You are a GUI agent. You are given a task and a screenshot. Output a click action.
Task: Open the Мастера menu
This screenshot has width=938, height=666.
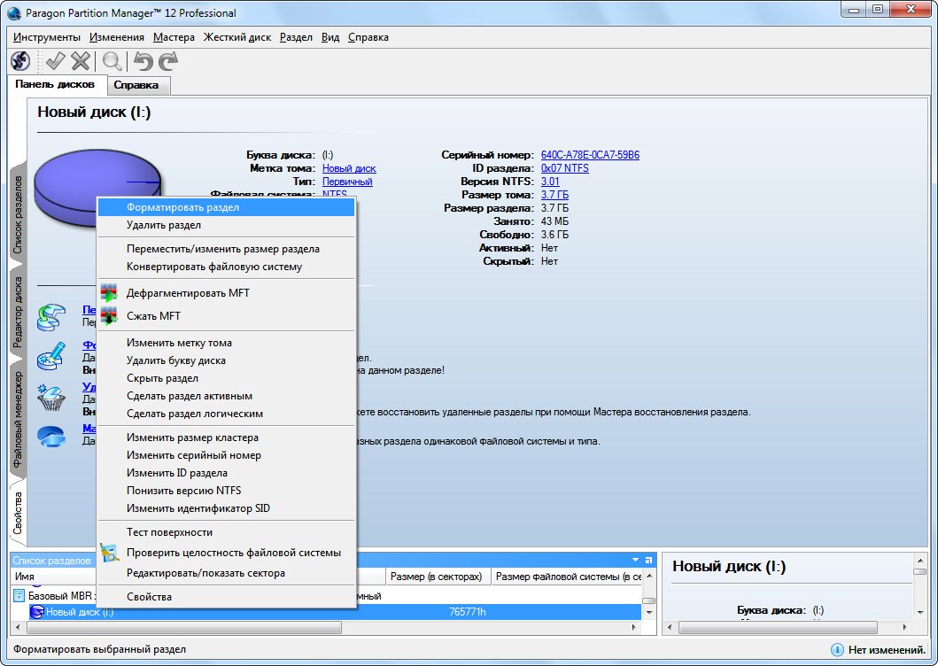point(174,37)
